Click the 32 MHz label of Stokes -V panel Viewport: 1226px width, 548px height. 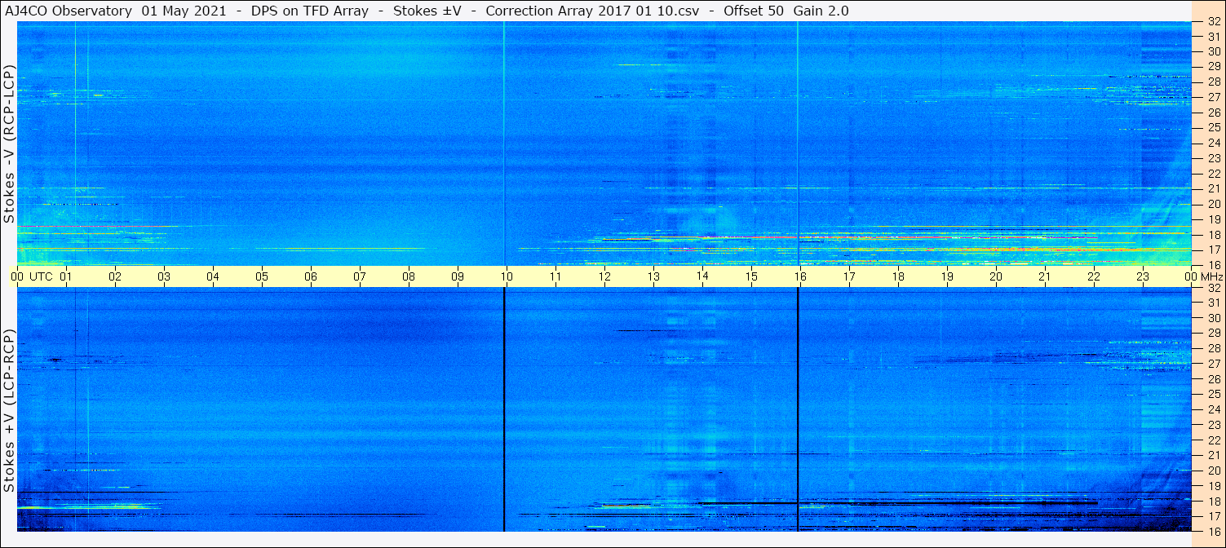[1213, 22]
